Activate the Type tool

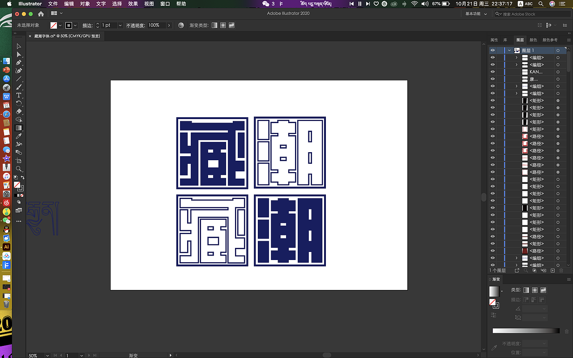pos(19,96)
